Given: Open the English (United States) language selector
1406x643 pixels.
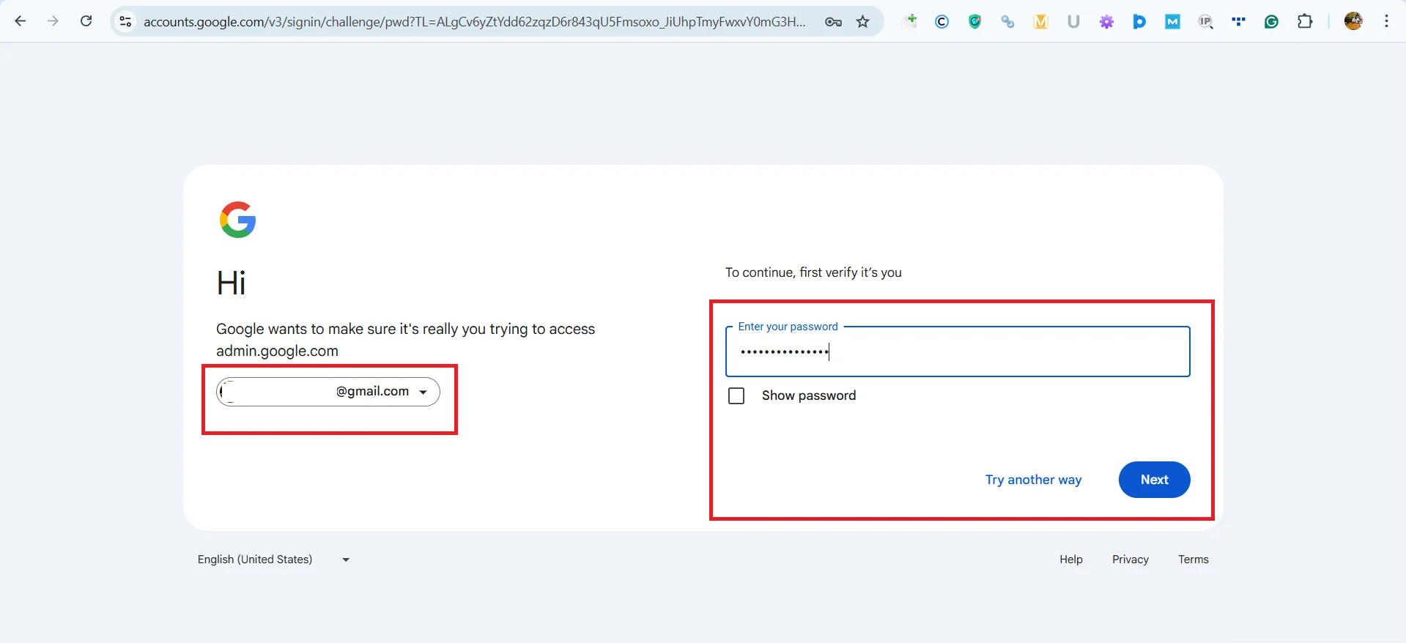Looking at the screenshot, I should point(273,560).
